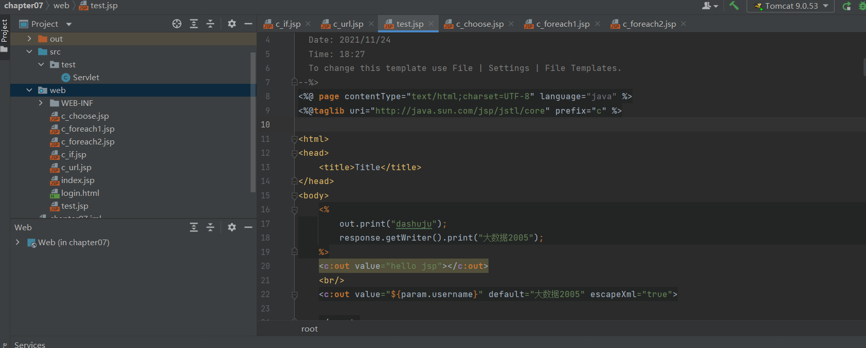Click Expand All in Web panel
This screenshot has width=866, height=348.
(194, 227)
